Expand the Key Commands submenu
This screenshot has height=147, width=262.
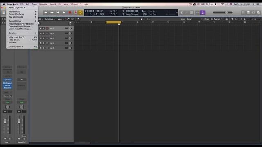(22, 17)
